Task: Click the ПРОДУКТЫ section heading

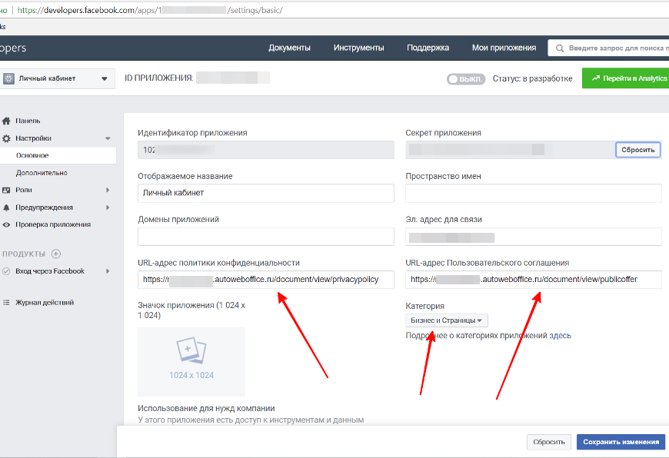Action: (x=24, y=254)
